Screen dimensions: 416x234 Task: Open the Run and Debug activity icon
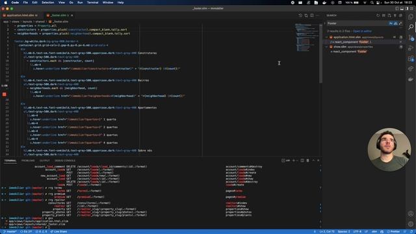click(x=411, y=48)
